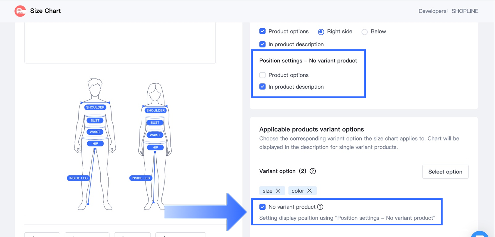Screen dimensions: 495x237
Task: Uncheck Product options beside the Right side radio
Action: (x=262, y=31)
